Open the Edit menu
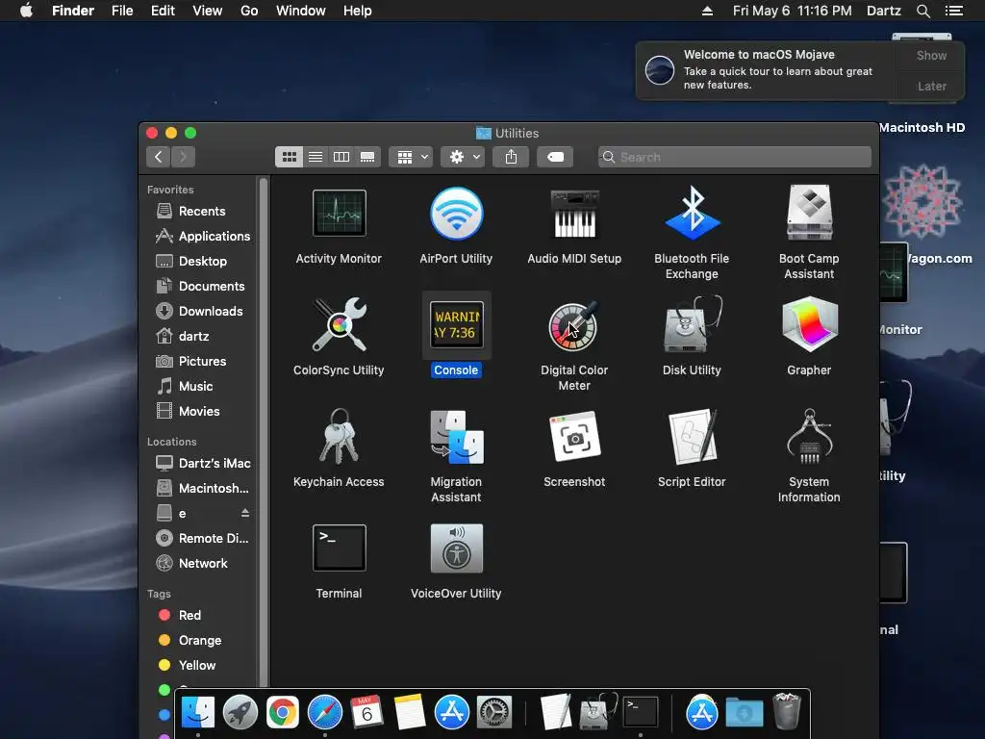 163,11
